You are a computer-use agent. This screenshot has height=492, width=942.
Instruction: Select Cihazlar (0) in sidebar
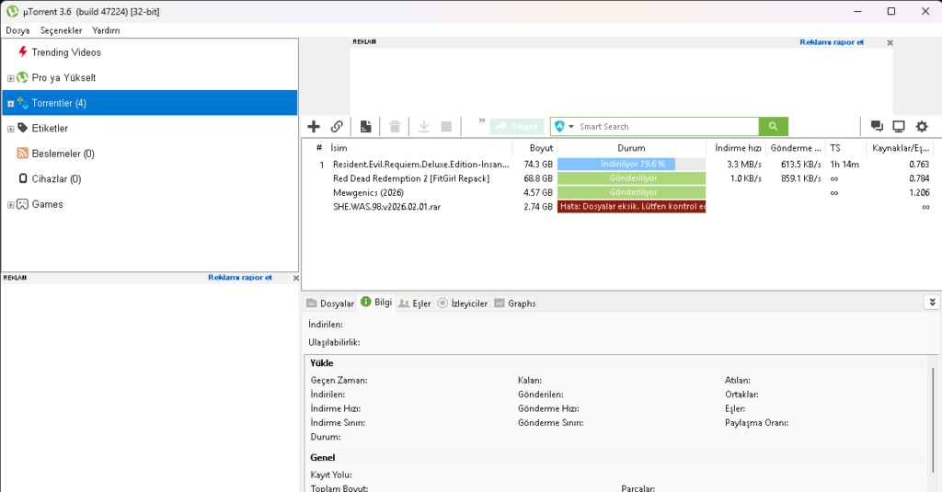tap(56, 178)
